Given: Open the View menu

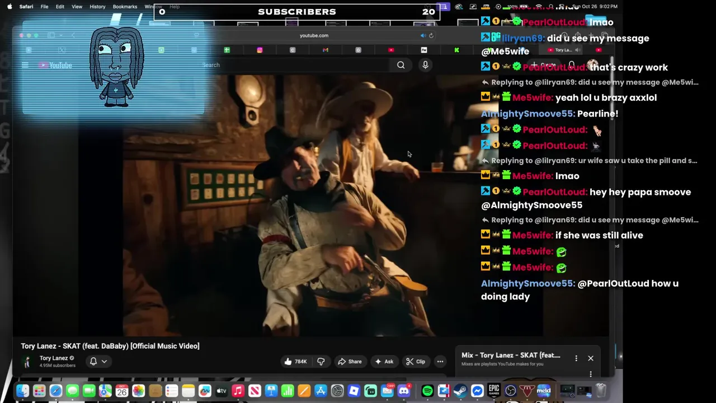Looking at the screenshot, I should point(77,7).
